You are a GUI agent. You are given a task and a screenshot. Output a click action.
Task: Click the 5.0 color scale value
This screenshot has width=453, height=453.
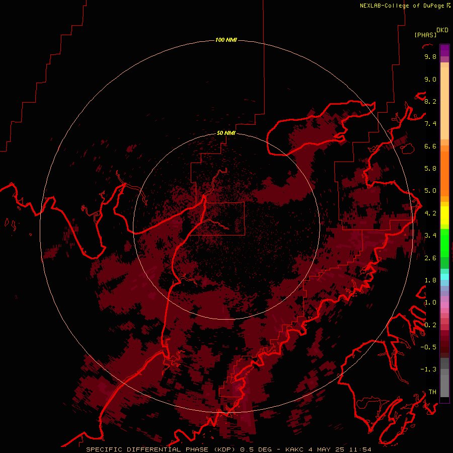point(430,191)
